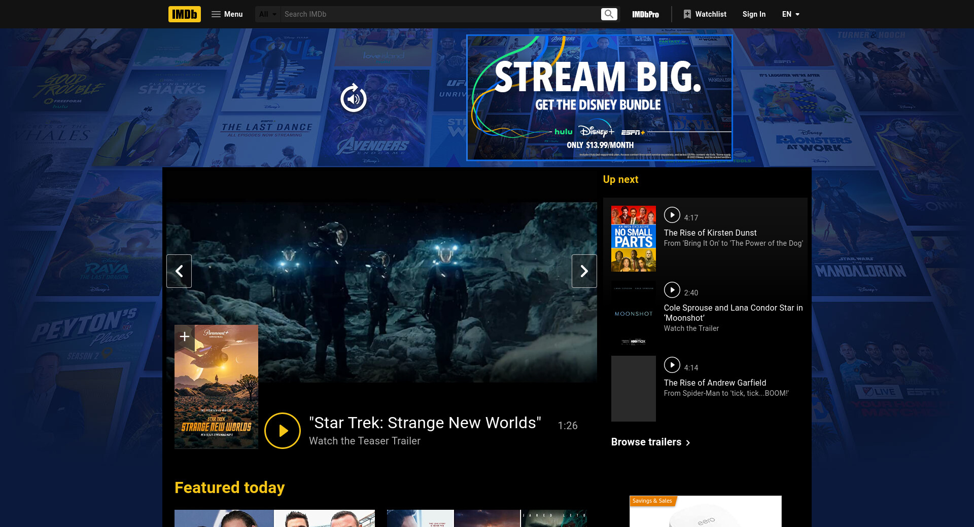Image resolution: width=974 pixels, height=527 pixels.
Task: Click the Watch the Teaser Trailer subtitle
Action: click(365, 441)
